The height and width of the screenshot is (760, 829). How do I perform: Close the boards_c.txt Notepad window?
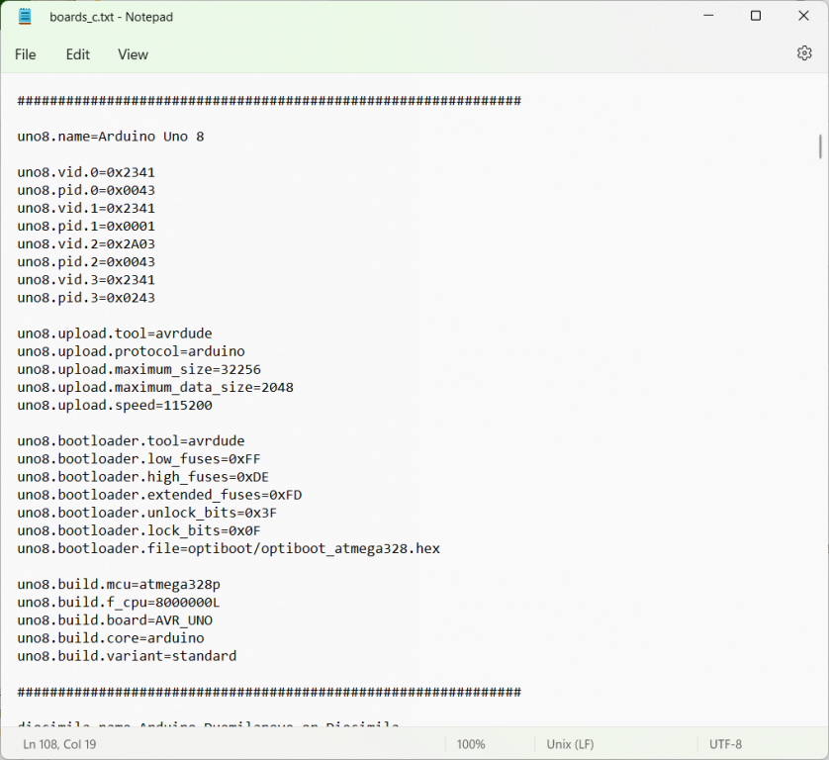click(802, 16)
